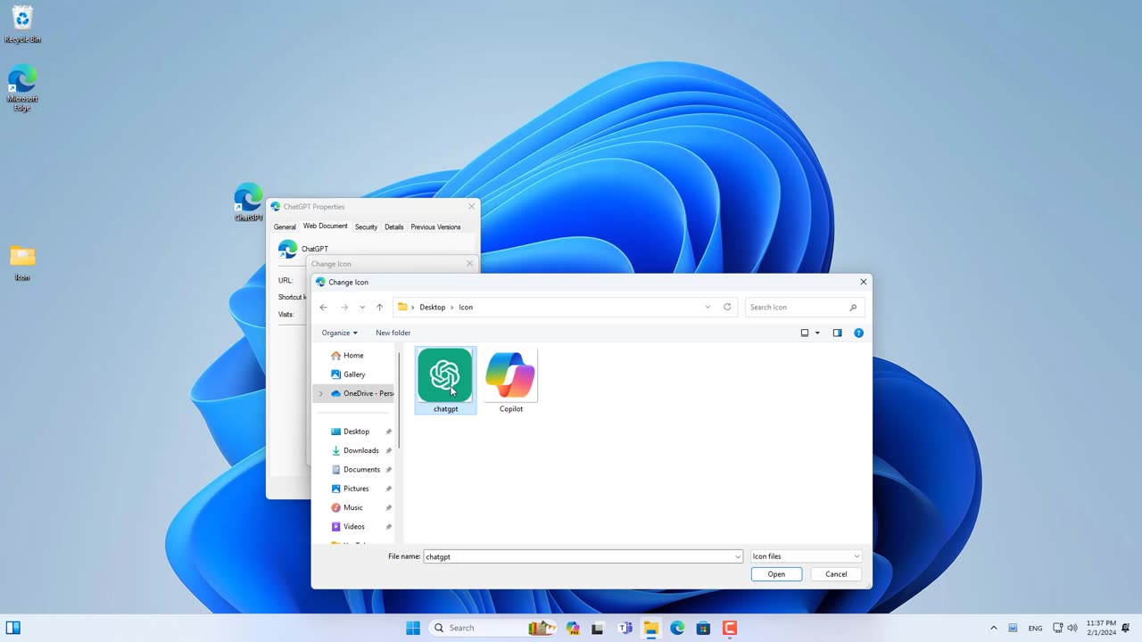Click the taskbar Search box
This screenshot has width=1142, height=642.
tap(492, 628)
